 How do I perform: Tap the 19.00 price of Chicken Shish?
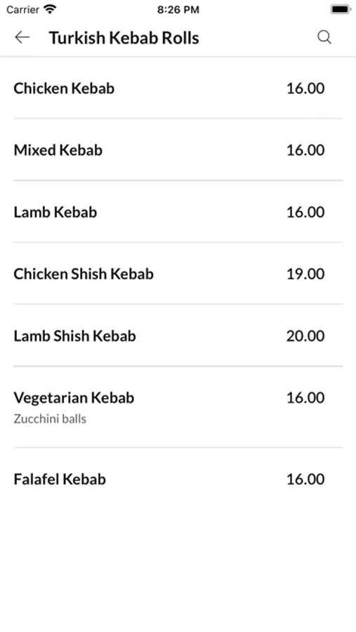[305, 274]
